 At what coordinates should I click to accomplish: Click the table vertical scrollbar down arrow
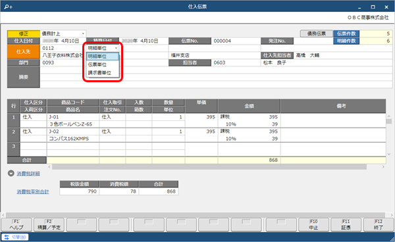point(389,154)
